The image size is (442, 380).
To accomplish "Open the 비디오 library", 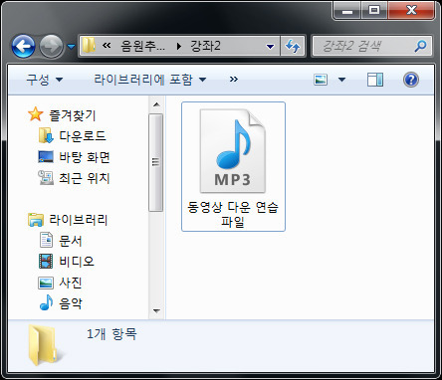I will 77,262.
